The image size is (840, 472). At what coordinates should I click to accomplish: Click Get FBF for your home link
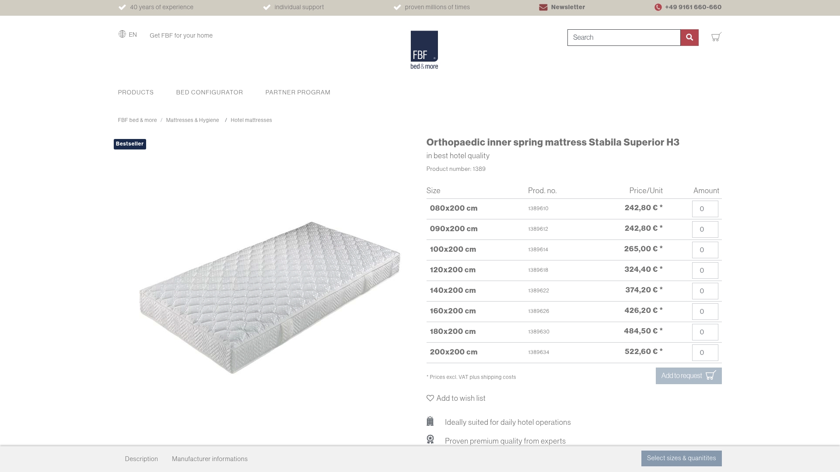click(x=181, y=36)
